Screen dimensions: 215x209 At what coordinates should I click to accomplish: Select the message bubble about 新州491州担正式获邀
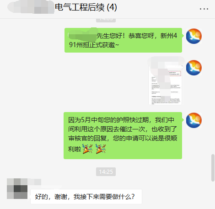(x=123, y=40)
